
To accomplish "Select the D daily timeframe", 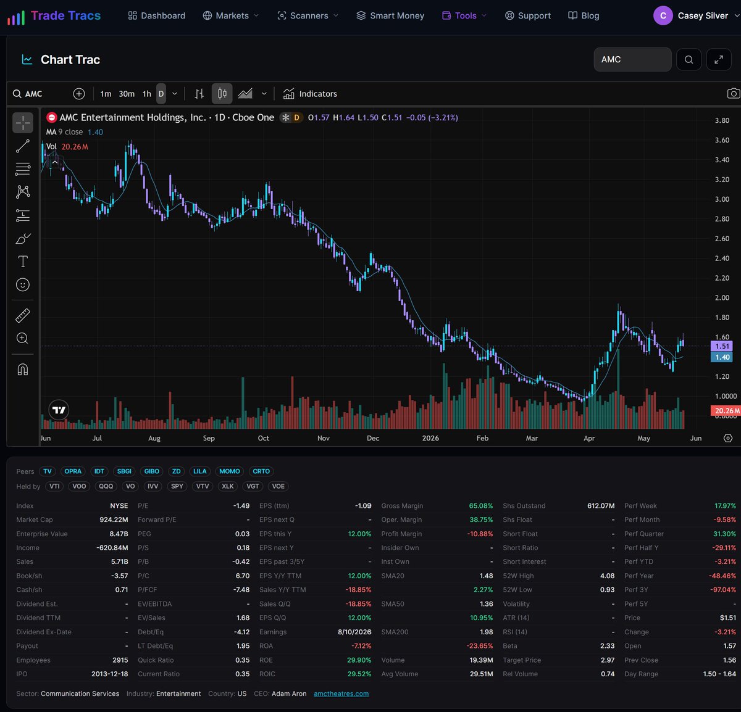I will pyautogui.click(x=161, y=94).
